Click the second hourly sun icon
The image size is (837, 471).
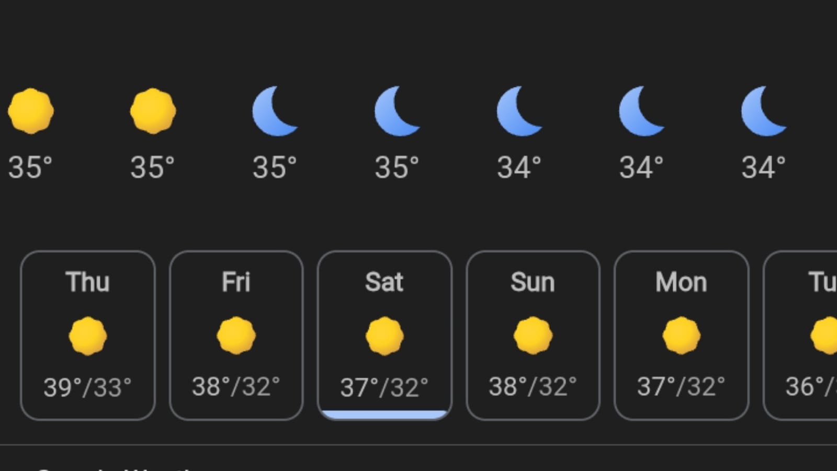click(x=153, y=111)
